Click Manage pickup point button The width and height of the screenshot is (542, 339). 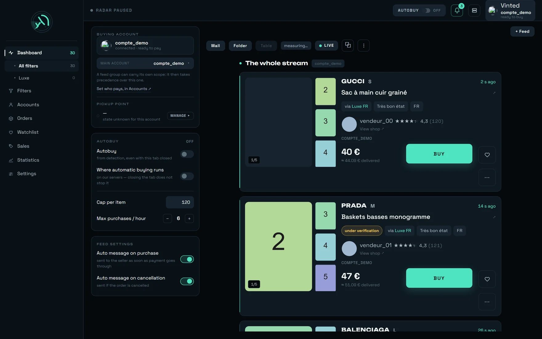pos(180,116)
